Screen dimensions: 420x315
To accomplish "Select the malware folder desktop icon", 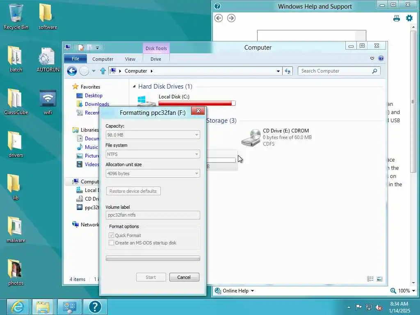I will pos(16,230).
